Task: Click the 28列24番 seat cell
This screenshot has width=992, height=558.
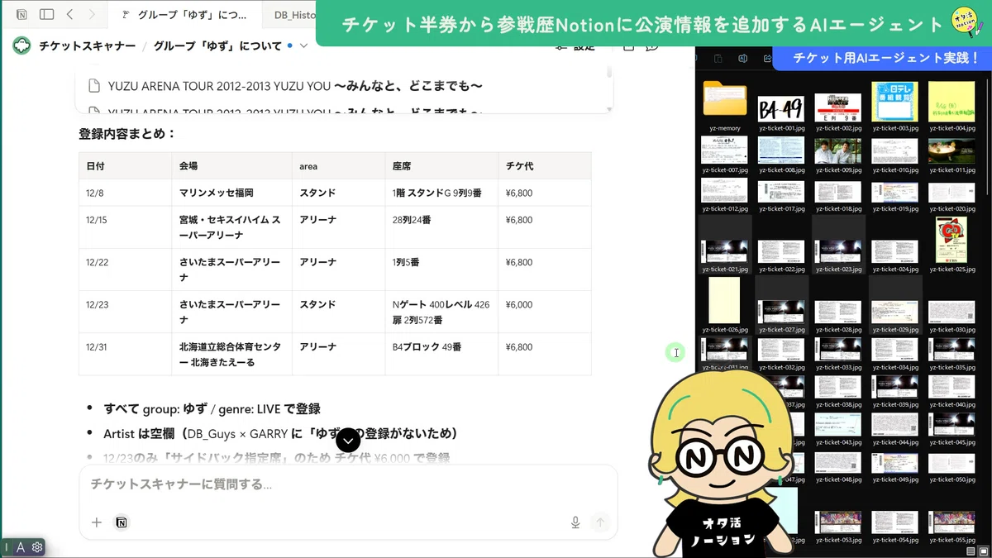Action: coord(442,227)
